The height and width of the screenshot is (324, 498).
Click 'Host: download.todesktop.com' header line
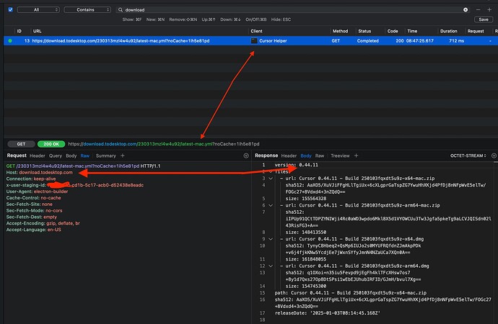coord(40,173)
